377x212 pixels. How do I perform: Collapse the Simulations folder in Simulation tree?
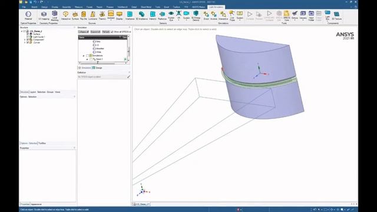tap(84, 55)
